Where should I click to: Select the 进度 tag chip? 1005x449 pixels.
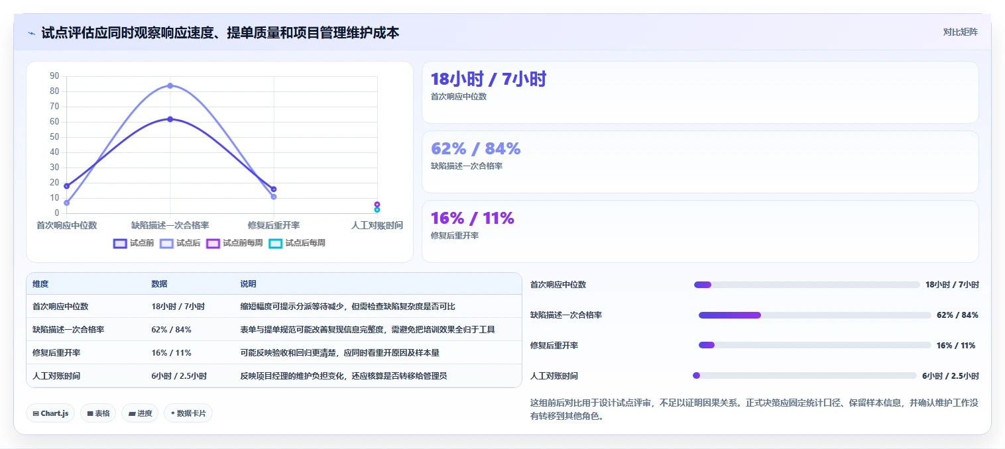point(140,413)
